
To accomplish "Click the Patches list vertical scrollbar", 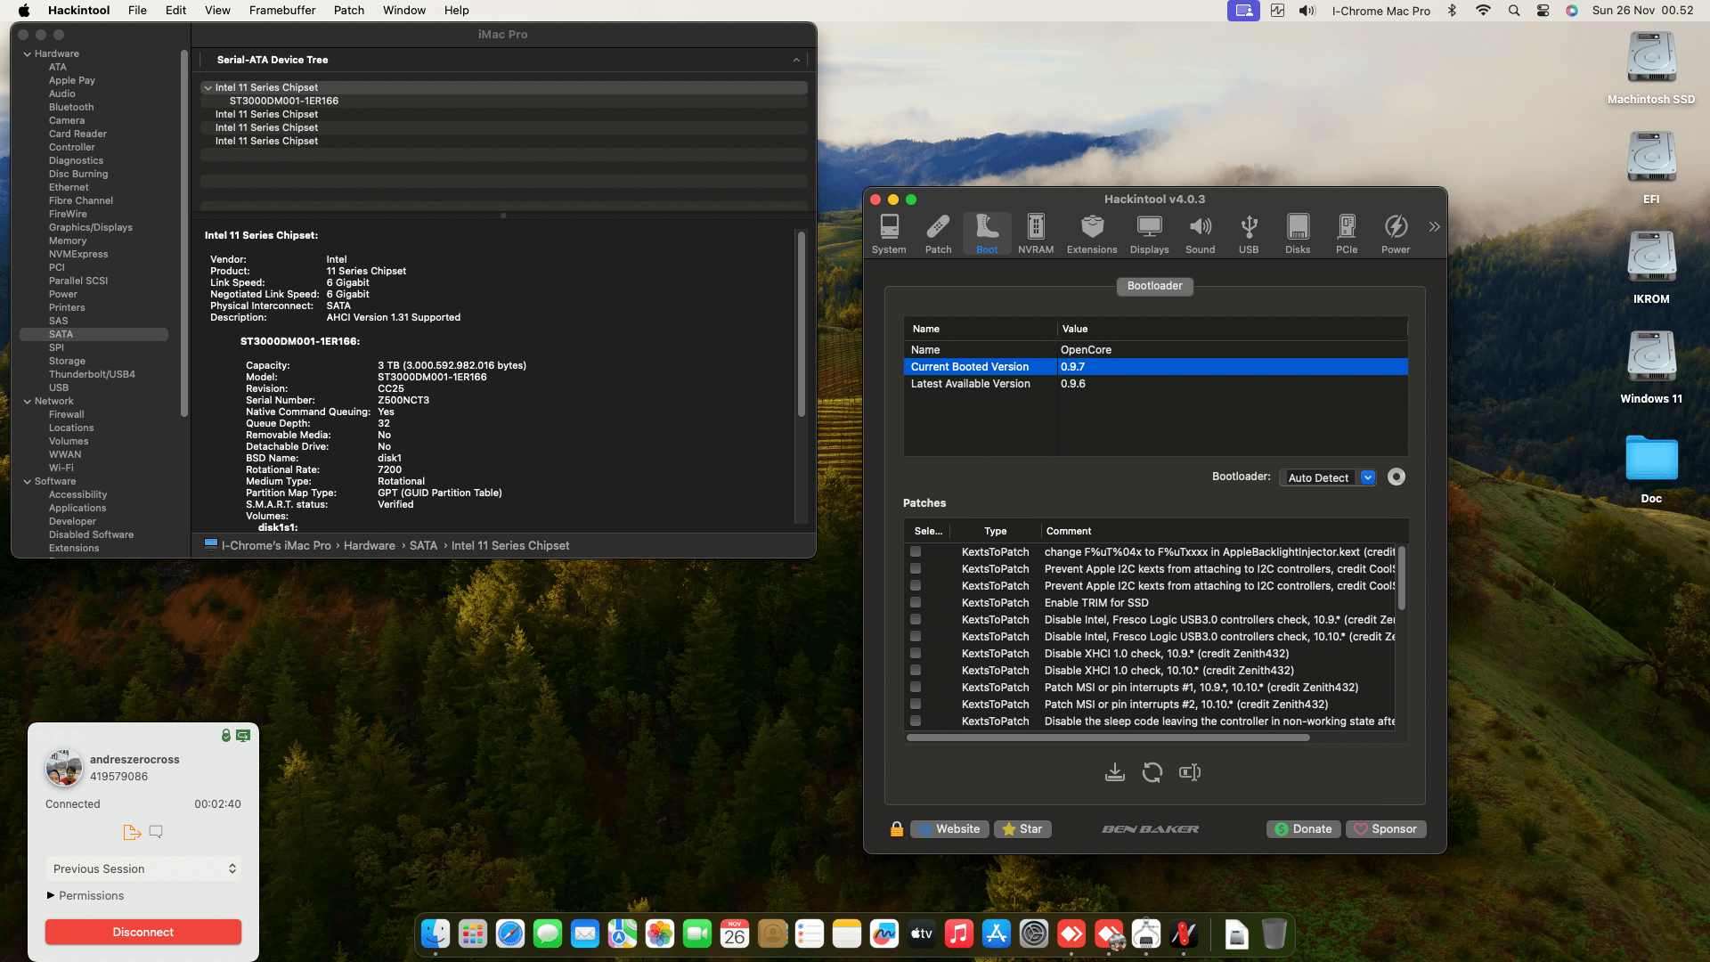I will click(x=1402, y=577).
